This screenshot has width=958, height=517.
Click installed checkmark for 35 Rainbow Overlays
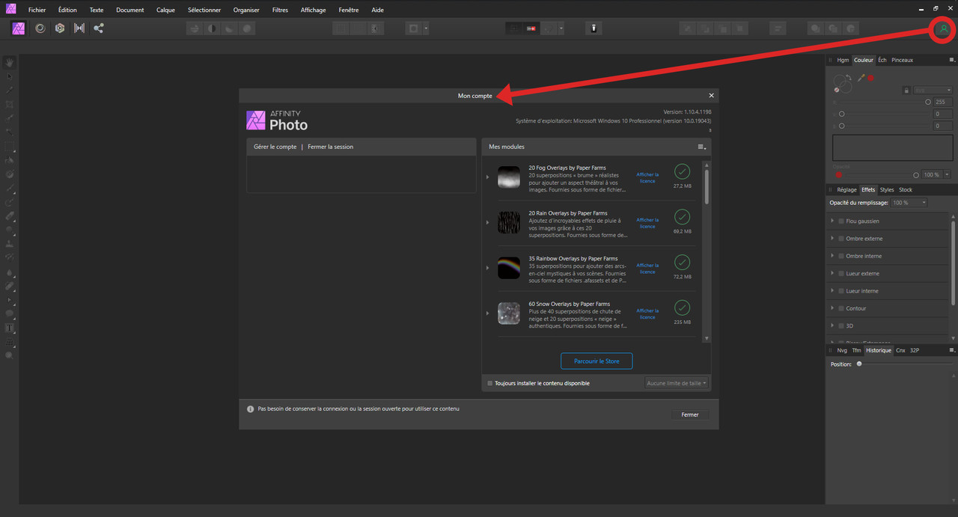682,263
